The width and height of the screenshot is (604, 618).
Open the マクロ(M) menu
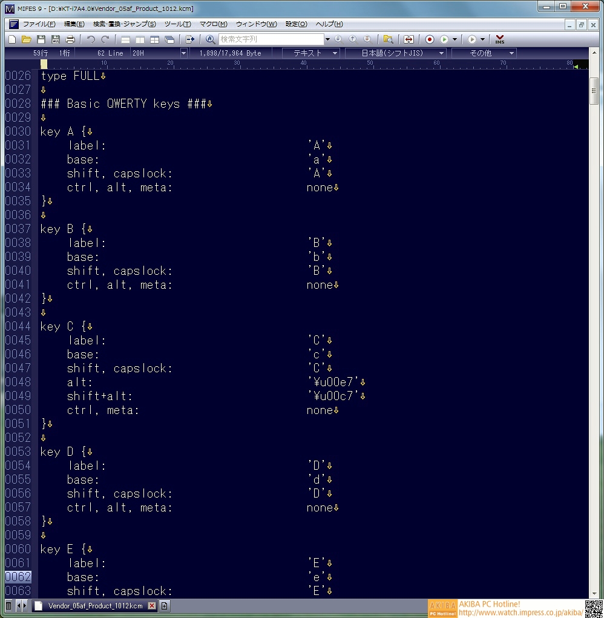coord(213,24)
